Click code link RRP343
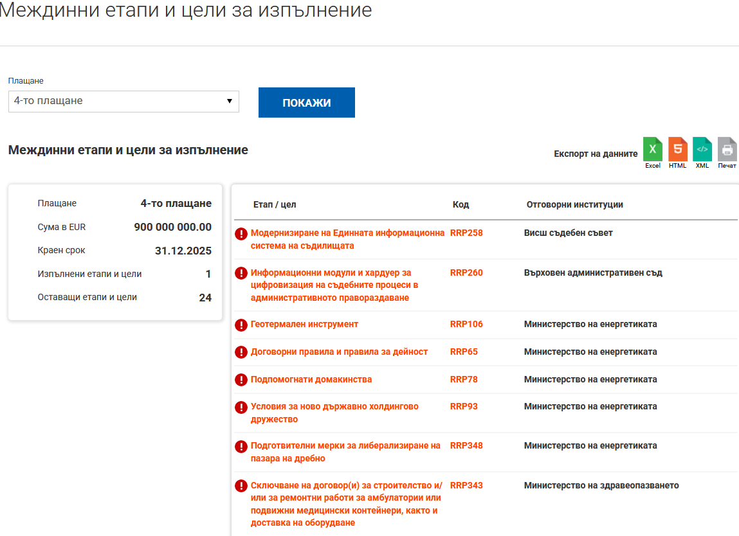The height and width of the screenshot is (536, 739). 466,486
